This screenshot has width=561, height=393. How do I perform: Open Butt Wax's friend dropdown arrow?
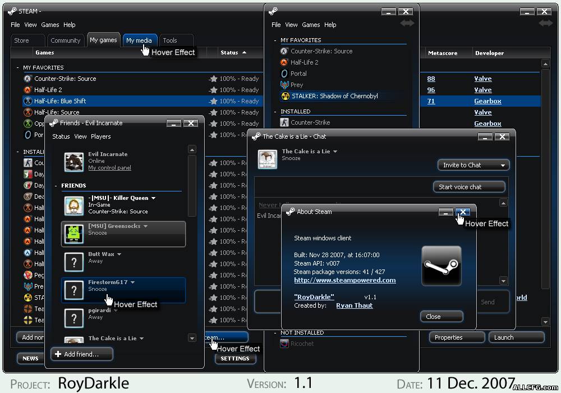pyautogui.click(x=119, y=254)
